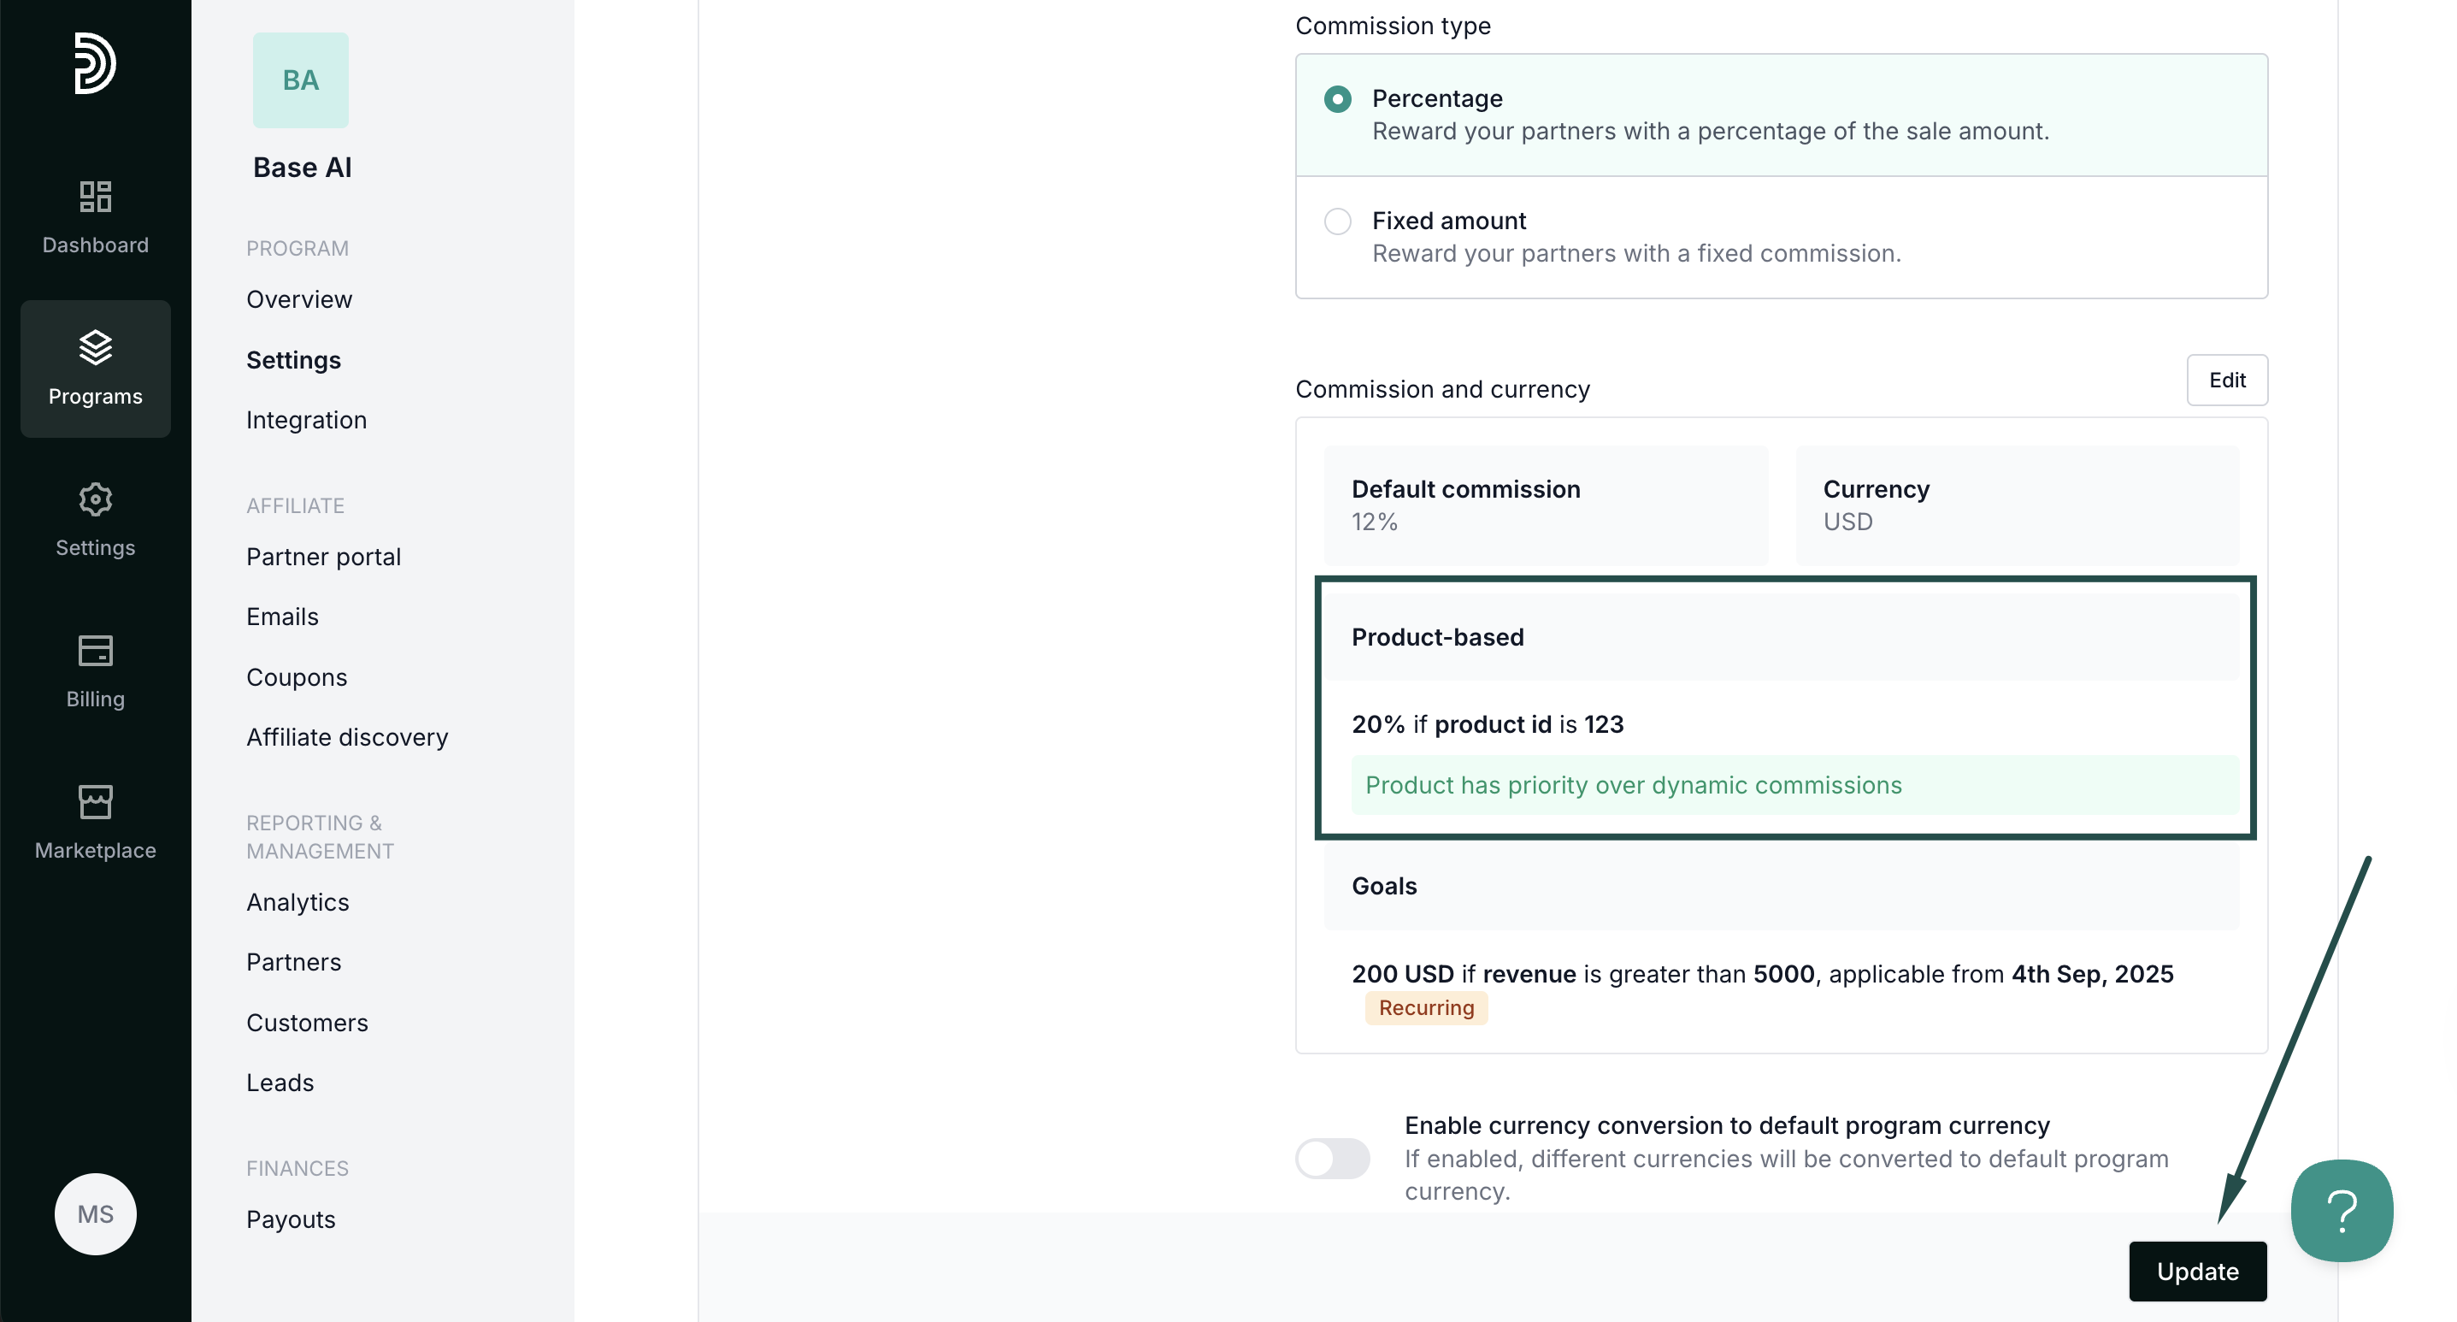Open the Partner portal section
This screenshot has width=2457, height=1322.
(x=323, y=557)
